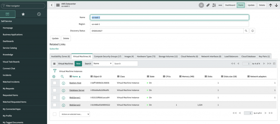Open State column menu icon
Image resolution: width=280 pixels, height=124 pixels.
(148, 76)
